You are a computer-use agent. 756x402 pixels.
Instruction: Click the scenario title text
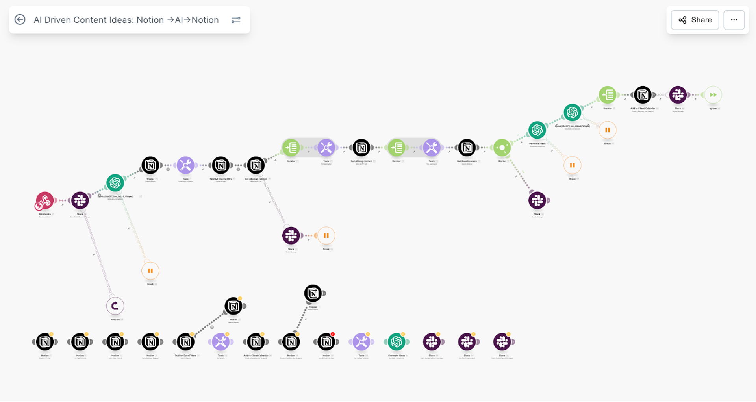coord(126,20)
